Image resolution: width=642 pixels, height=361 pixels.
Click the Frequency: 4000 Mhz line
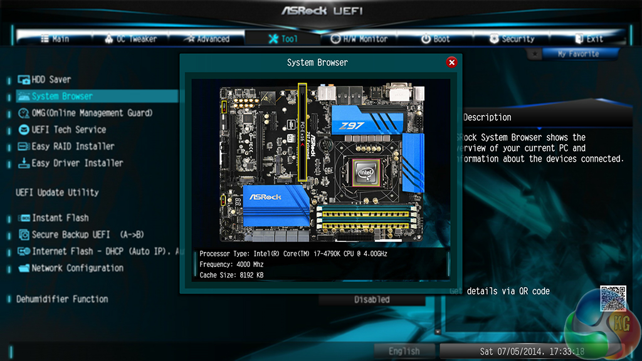(231, 264)
